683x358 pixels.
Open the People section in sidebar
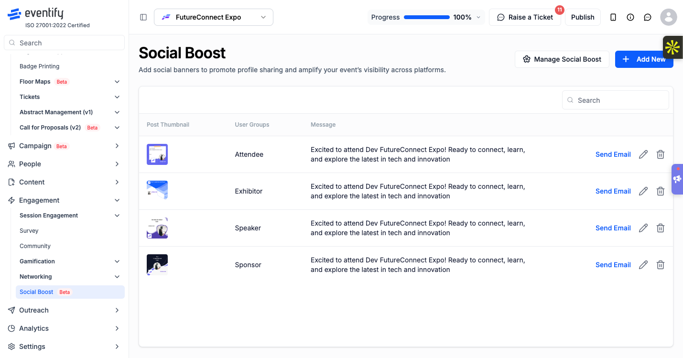pos(64,164)
